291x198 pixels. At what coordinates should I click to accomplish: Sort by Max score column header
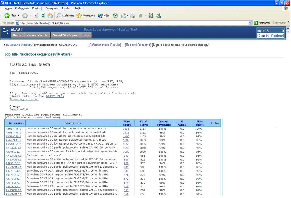point(127,123)
